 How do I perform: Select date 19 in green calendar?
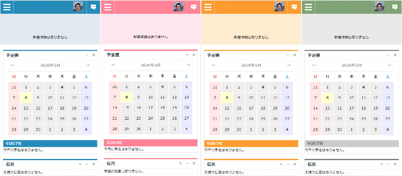pyautogui.click(x=376, y=108)
